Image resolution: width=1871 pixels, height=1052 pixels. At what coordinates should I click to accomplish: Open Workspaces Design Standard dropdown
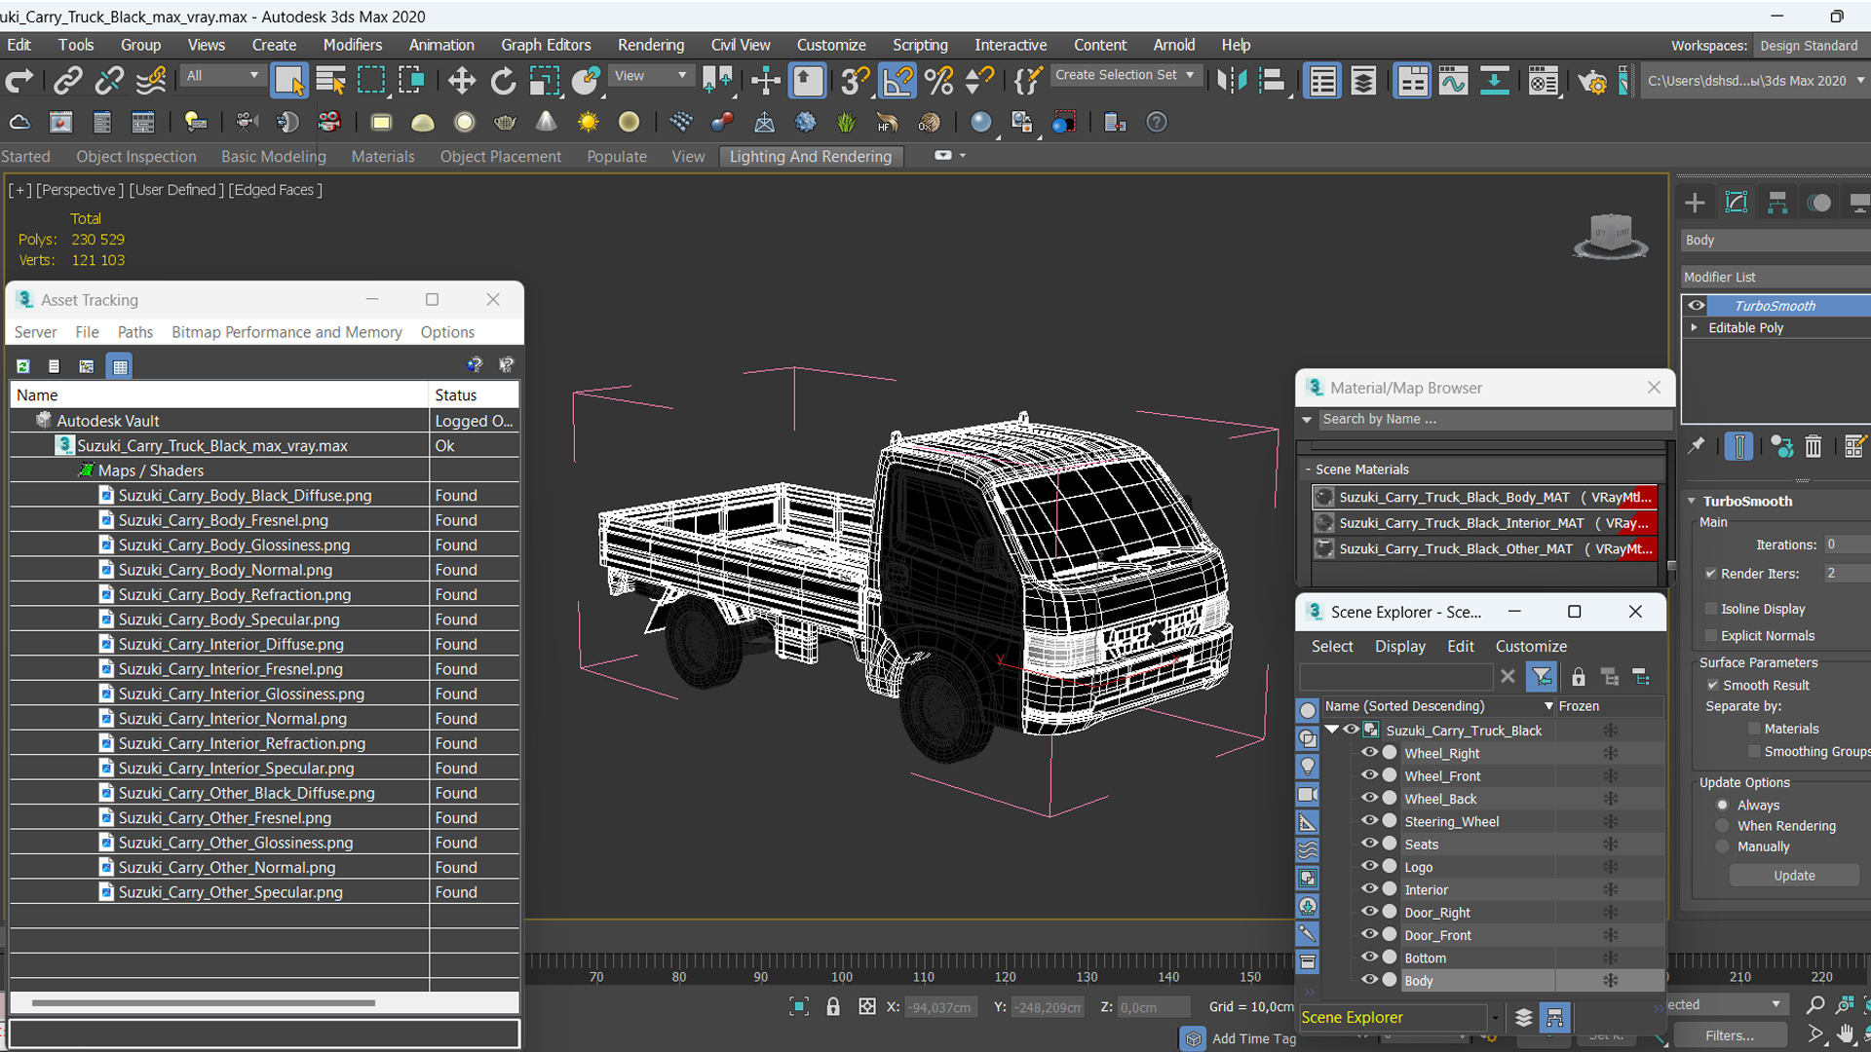tap(1811, 46)
